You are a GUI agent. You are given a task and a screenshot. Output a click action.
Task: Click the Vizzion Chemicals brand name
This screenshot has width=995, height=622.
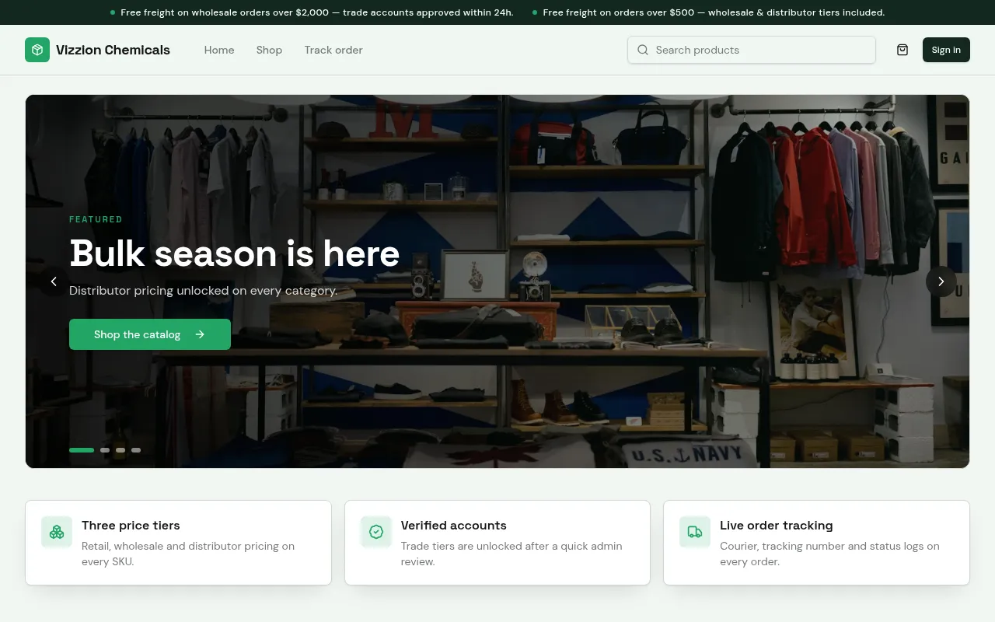tap(113, 50)
